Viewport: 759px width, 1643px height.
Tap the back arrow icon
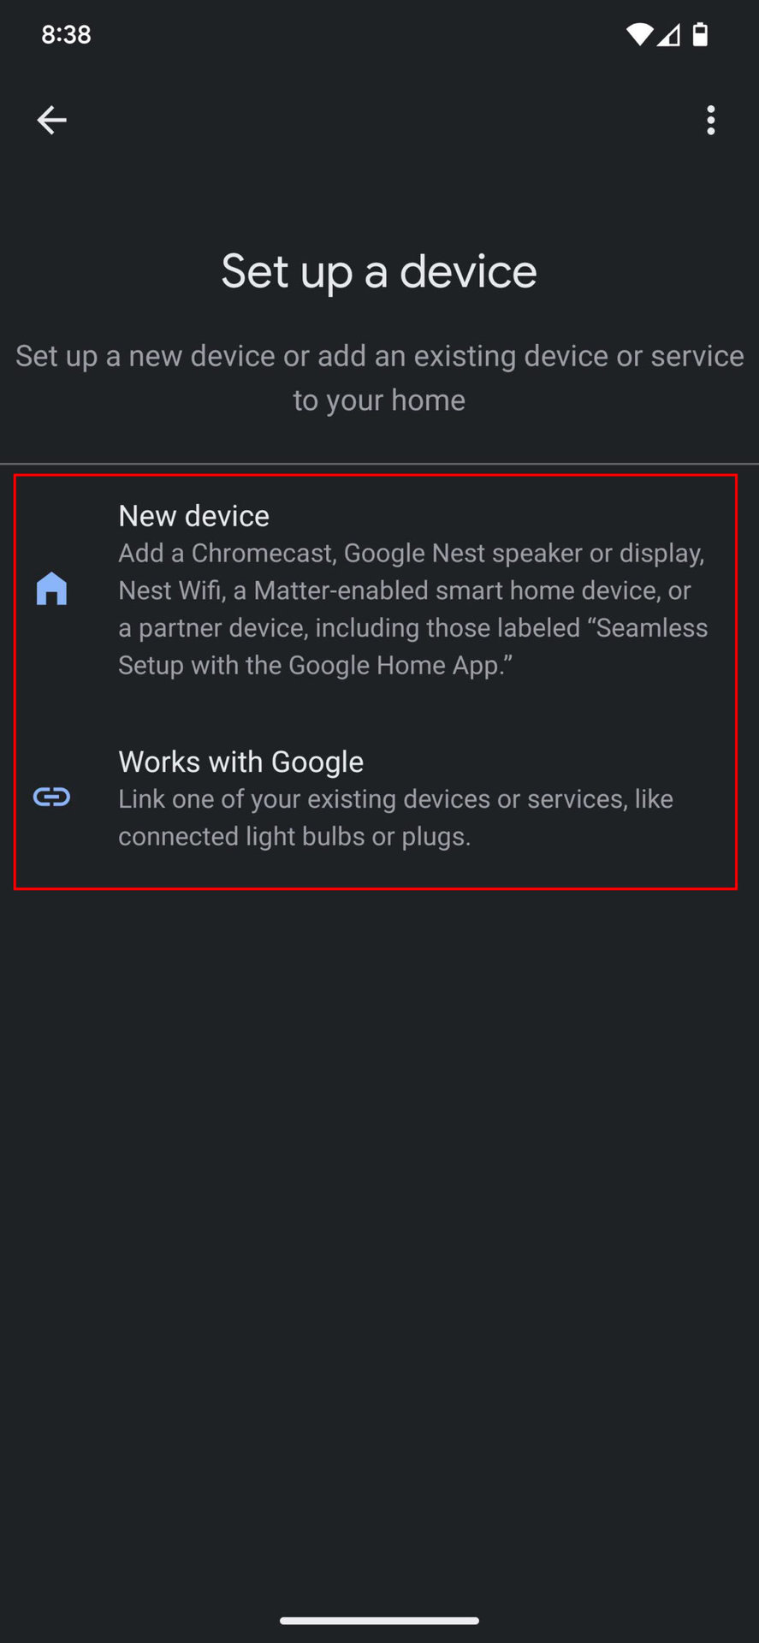(51, 120)
